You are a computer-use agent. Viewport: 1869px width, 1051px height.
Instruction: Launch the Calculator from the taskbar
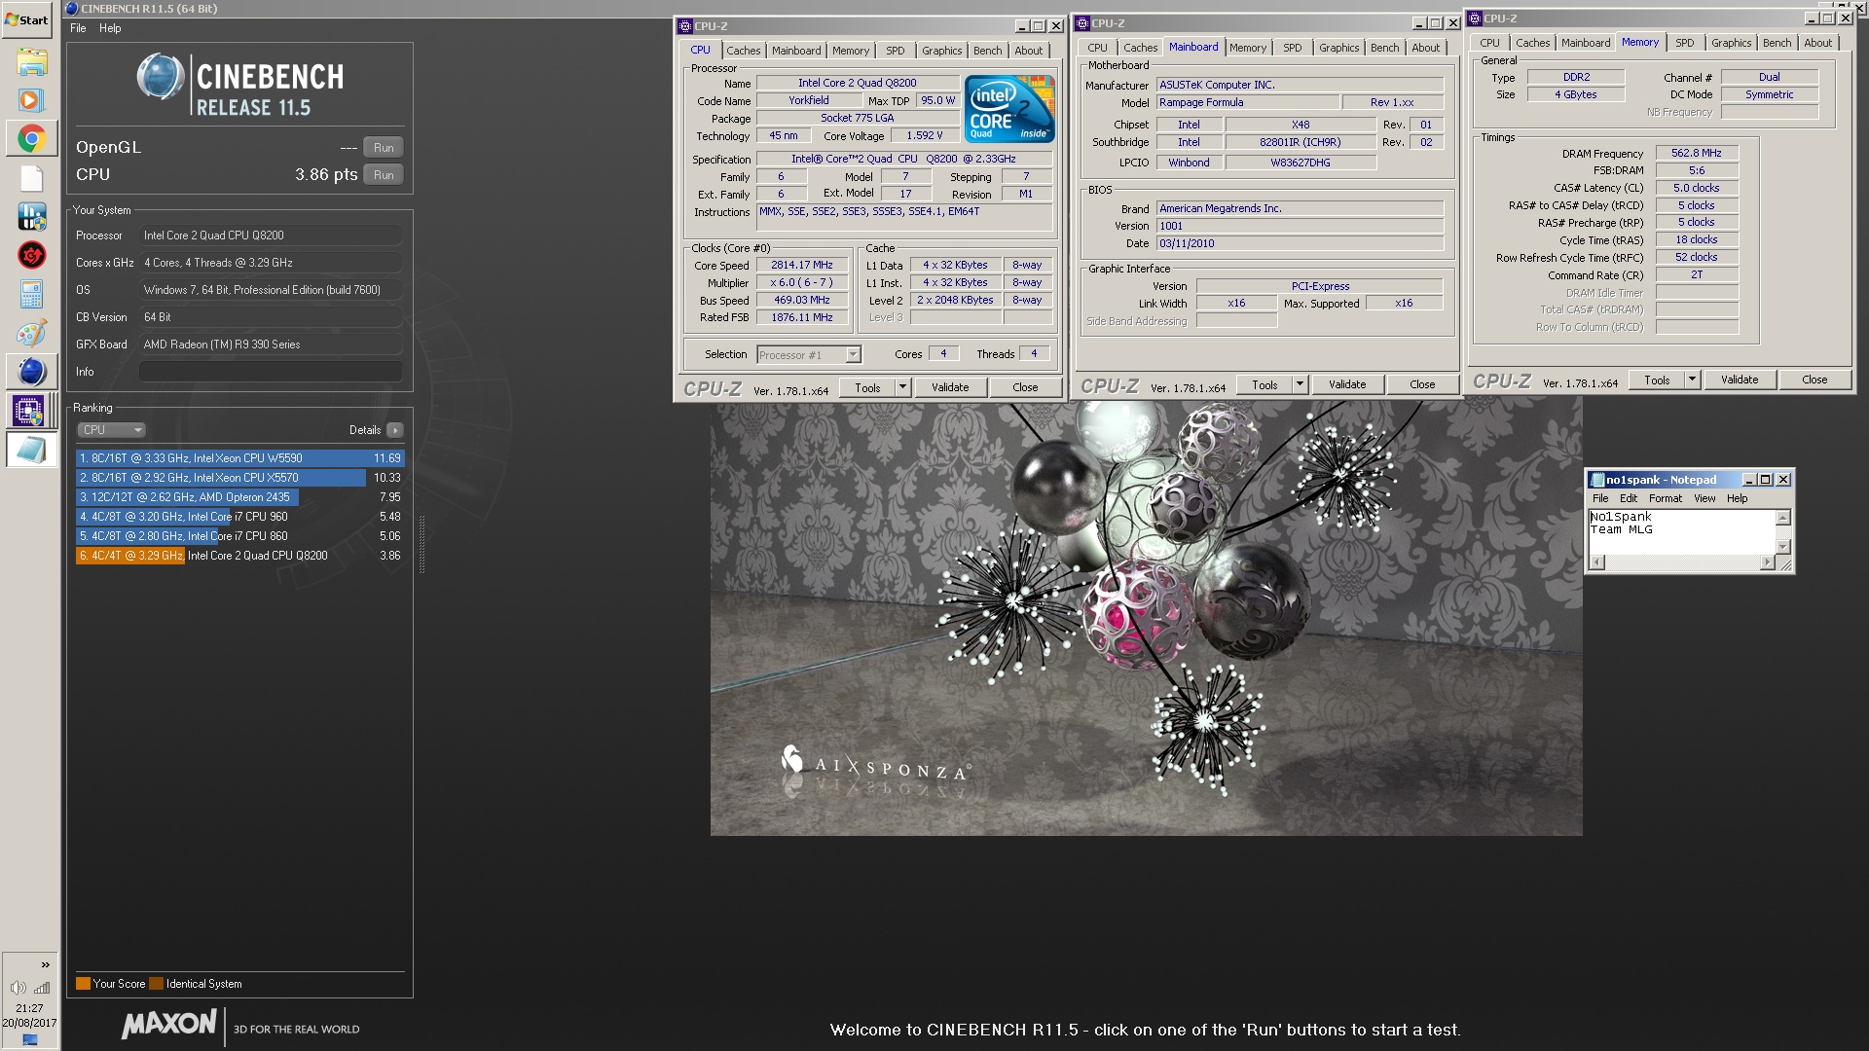(x=31, y=295)
